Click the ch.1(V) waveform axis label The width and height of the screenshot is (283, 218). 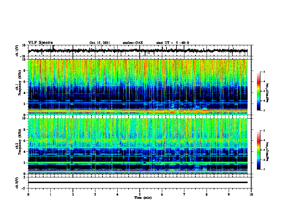[17, 51]
